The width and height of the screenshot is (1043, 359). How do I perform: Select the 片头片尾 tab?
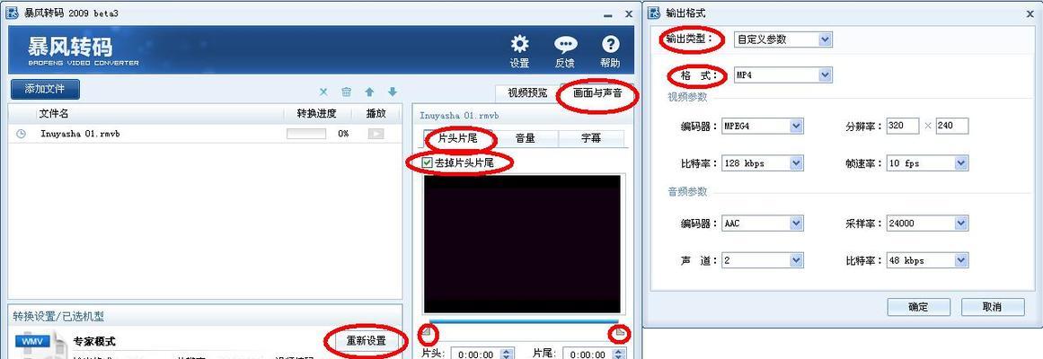[457, 138]
